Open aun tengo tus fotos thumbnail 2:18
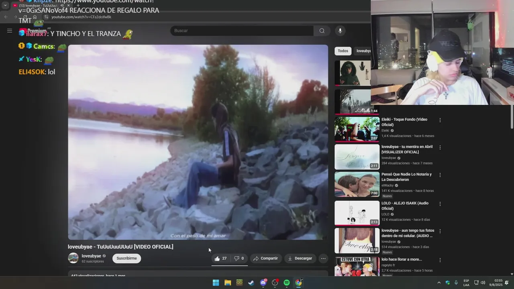The height and width of the screenshot is (289, 514). [x=357, y=240]
